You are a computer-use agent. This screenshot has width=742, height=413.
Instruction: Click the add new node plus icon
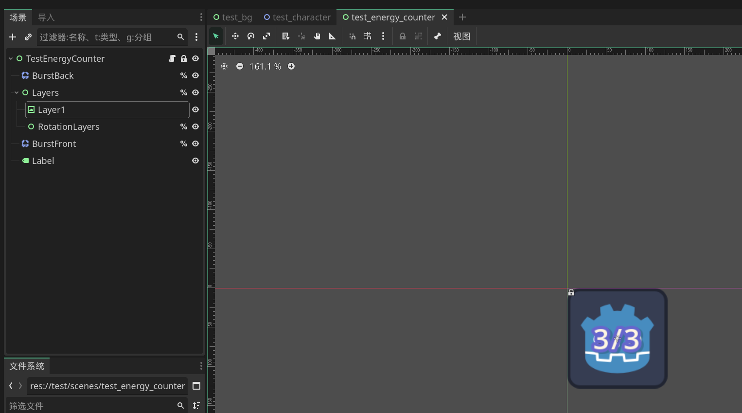(13, 37)
